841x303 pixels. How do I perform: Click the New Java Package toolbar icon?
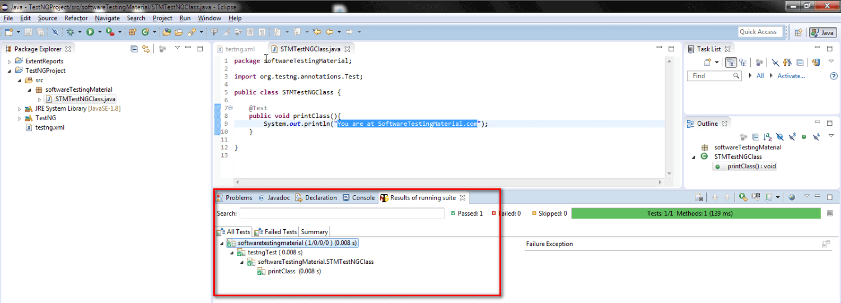pos(133,32)
